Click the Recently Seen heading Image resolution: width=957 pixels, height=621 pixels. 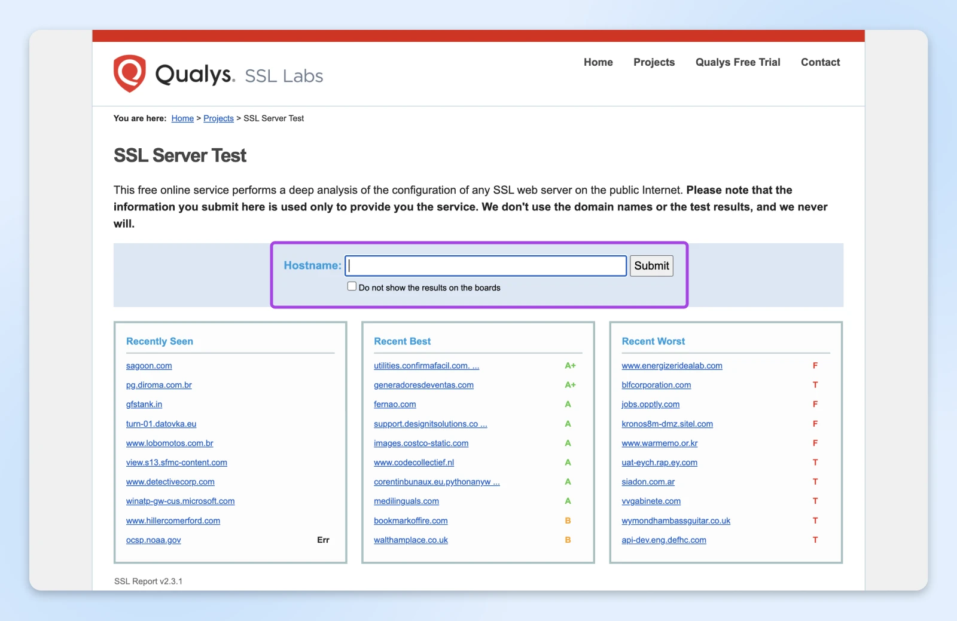[160, 341]
